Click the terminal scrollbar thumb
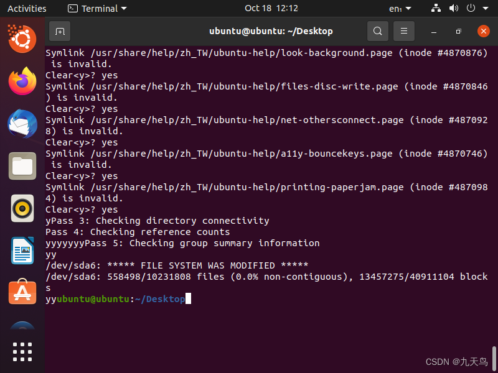Viewport: 498px width, 373px height. coord(494,359)
